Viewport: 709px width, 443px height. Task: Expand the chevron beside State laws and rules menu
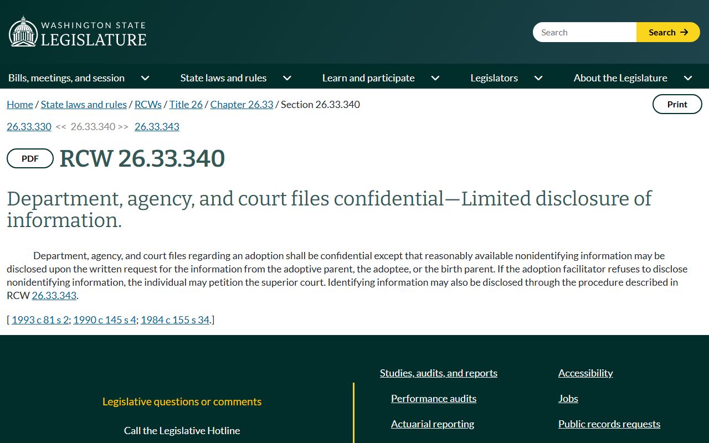click(x=287, y=78)
